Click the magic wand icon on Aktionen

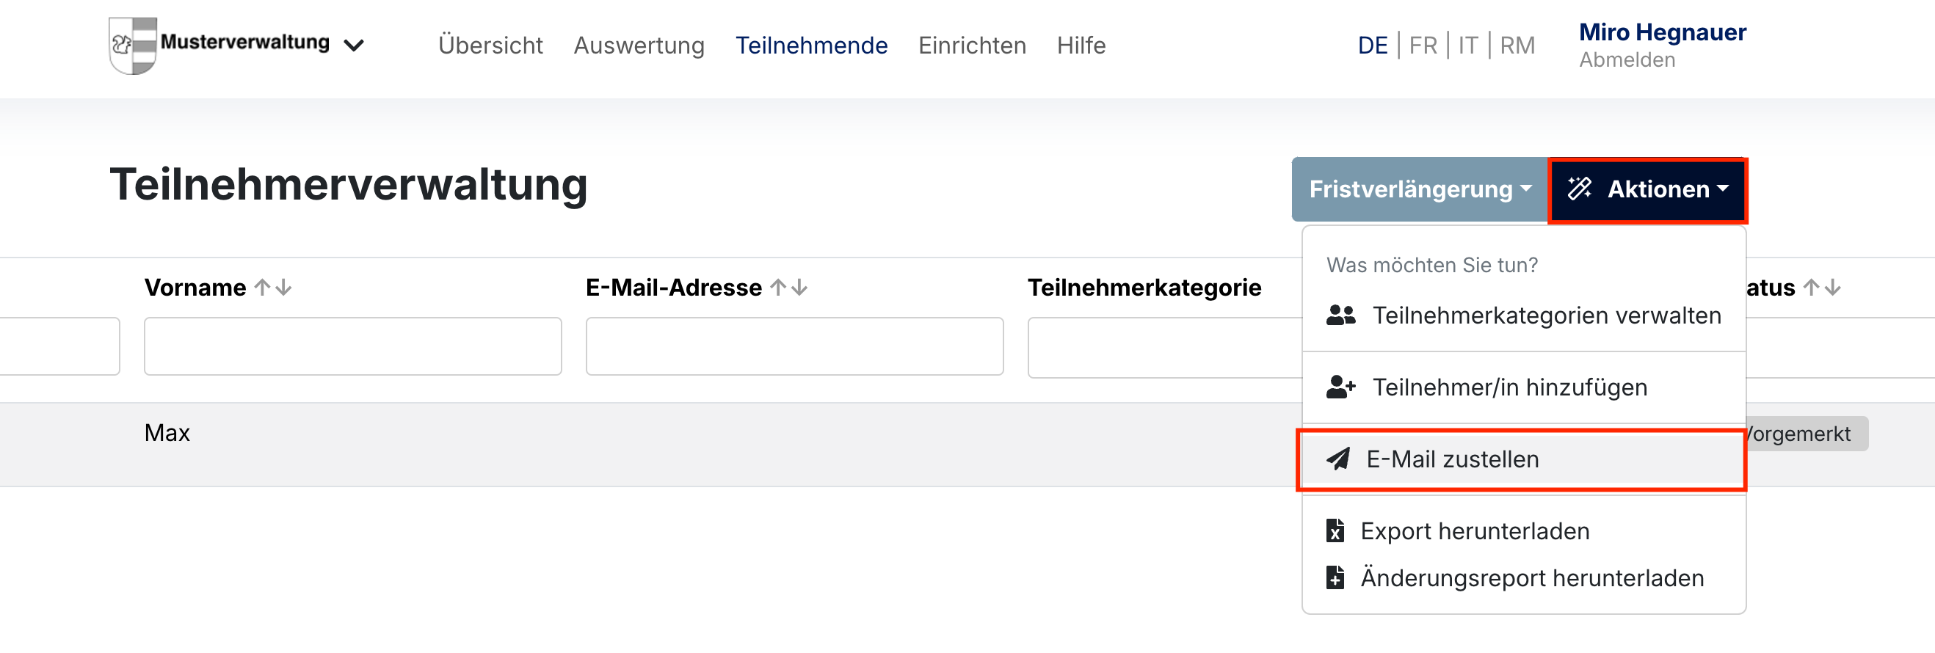point(1579,189)
